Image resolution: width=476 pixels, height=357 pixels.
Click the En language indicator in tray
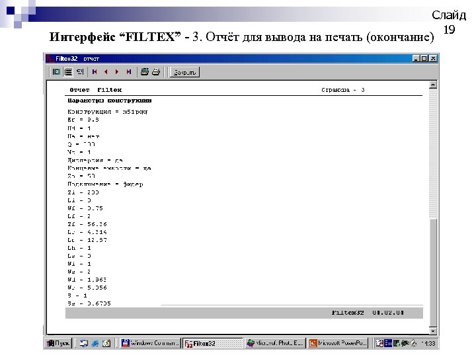[x=388, y=343]
